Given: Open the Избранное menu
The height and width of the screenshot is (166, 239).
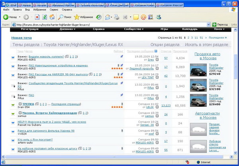Looking at the screenshot, I should pos(39,10).
